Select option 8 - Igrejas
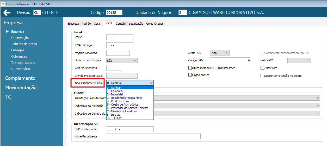Viewport: 327px width, 146px height. [x=130, y=115]
